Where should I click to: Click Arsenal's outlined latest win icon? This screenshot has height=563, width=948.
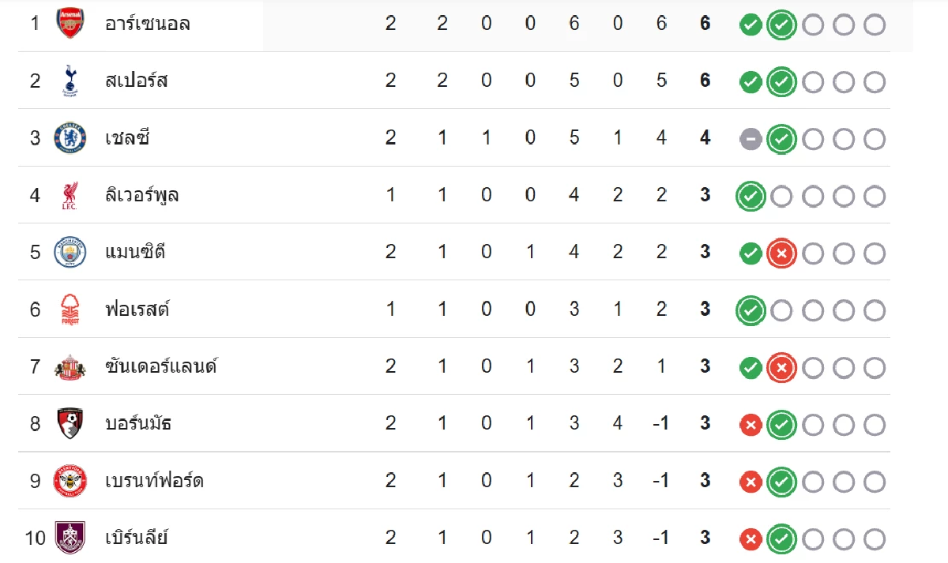tap(781, 25)
